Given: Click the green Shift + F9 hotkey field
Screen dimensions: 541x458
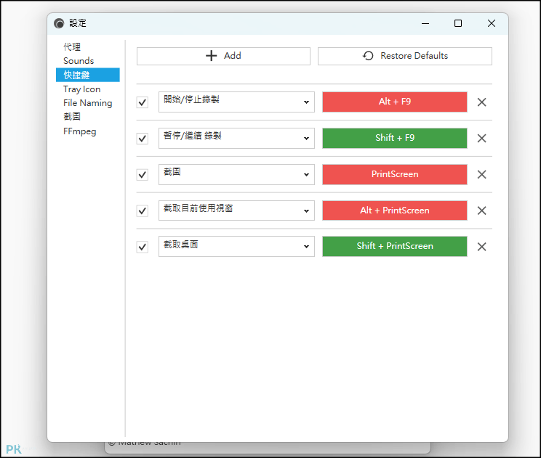Looking at the screenshot, I should coord(395,138).
